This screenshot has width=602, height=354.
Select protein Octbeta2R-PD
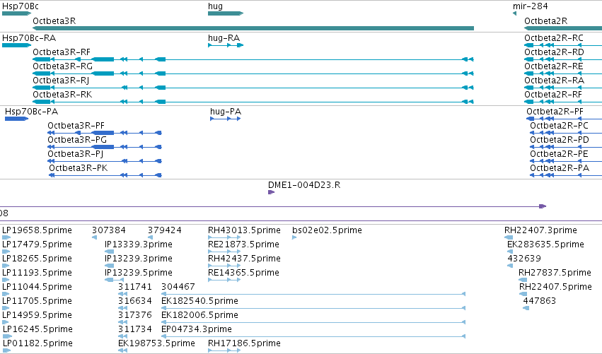pyautogui.click(x=560, y=140)
